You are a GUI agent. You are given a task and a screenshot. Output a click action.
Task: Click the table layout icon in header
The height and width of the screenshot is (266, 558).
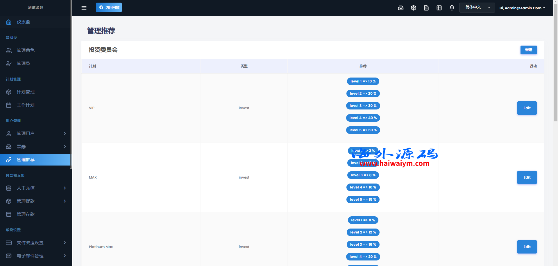coord(439,8)
